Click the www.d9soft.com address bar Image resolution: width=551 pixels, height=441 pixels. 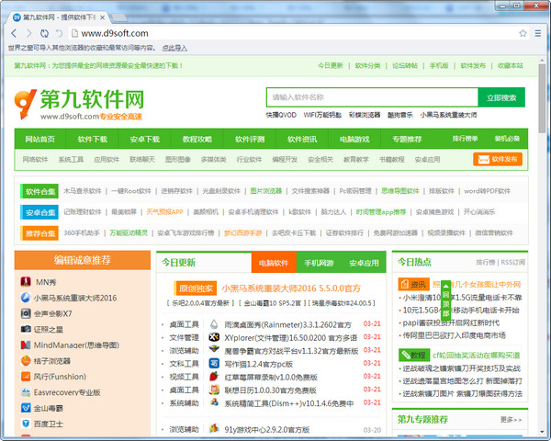295,33
